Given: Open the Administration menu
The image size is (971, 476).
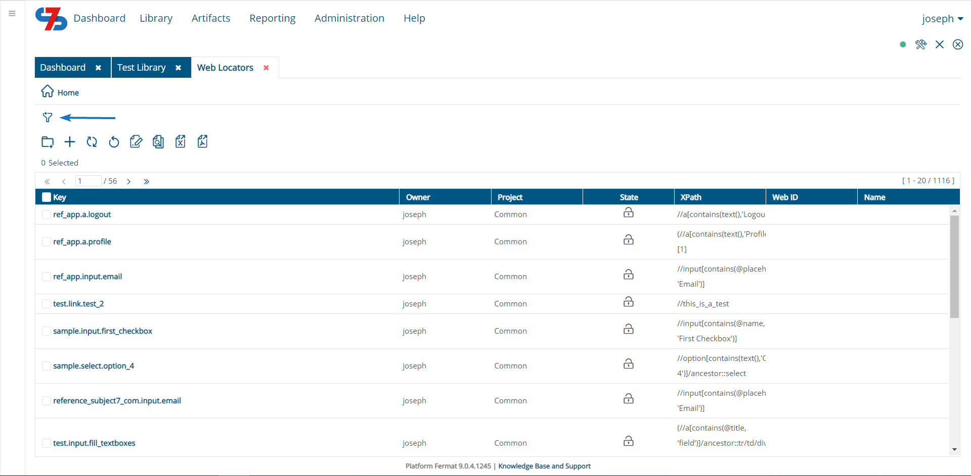Looking at the screenshot, I should (349, 18).
